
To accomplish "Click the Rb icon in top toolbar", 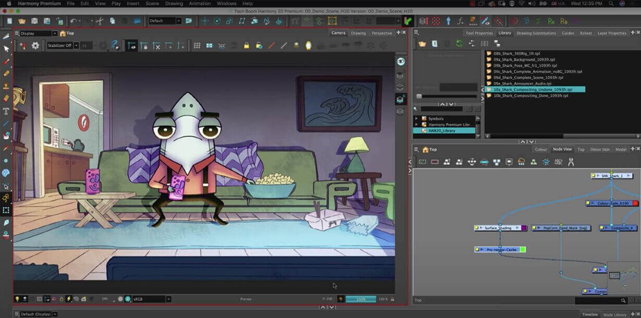I will click(x=564, y=21).
